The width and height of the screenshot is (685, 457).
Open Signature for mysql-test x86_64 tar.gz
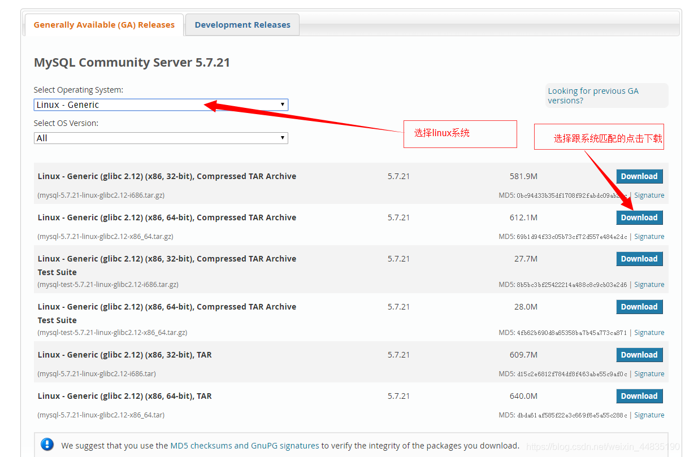click(649, 333)
